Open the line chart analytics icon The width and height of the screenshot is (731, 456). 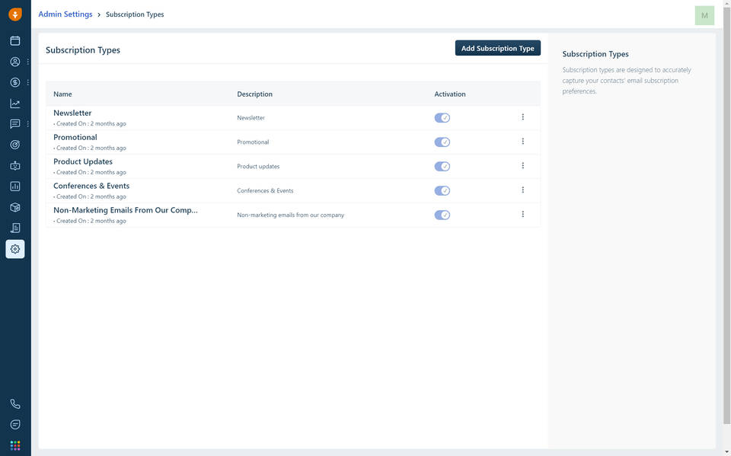[15, 104]
